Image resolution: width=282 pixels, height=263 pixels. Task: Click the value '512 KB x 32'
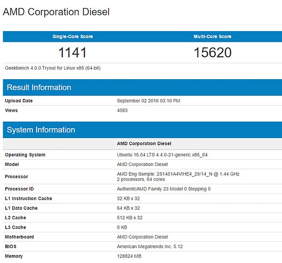point(130,218)
